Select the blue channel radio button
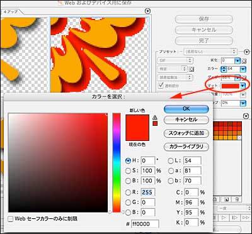The height and width of the screenshot is (234, 252). point(128,213)
